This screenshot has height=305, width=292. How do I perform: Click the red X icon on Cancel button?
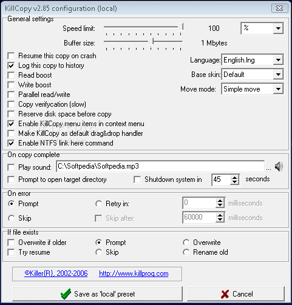pos(225,294)
